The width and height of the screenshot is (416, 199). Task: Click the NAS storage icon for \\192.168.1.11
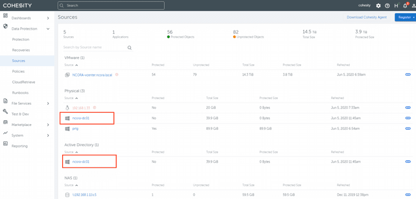pyautogui.click(x=67, y=195)
